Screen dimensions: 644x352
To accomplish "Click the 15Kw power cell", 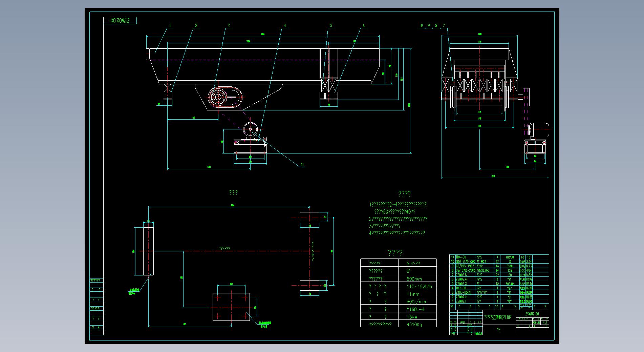I will [x=412, y=317].
